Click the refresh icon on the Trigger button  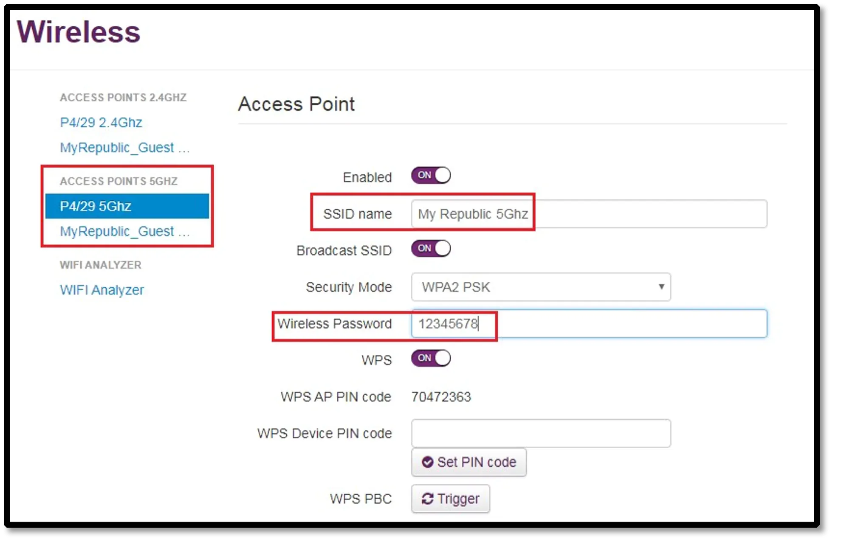427,499
